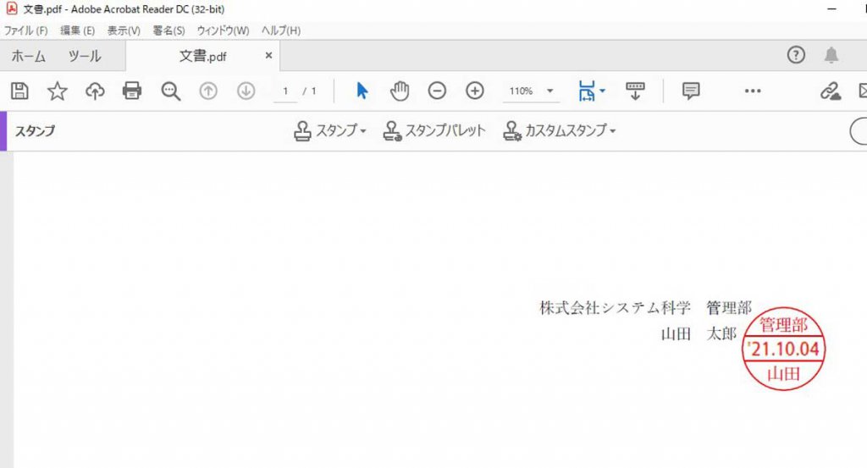Activate the hand pan tool
The height and width of the screenshot is (468, 867).
pos(400,91)
